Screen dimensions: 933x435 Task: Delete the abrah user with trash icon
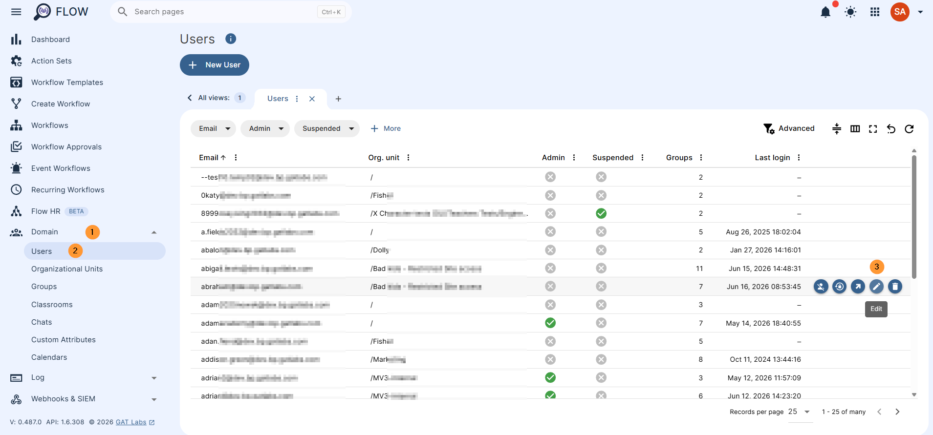895,287
